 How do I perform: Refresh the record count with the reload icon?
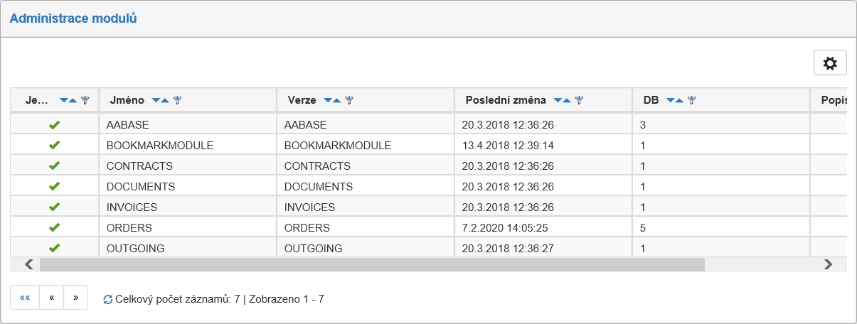pyautogui.click(x=108, y=300)
